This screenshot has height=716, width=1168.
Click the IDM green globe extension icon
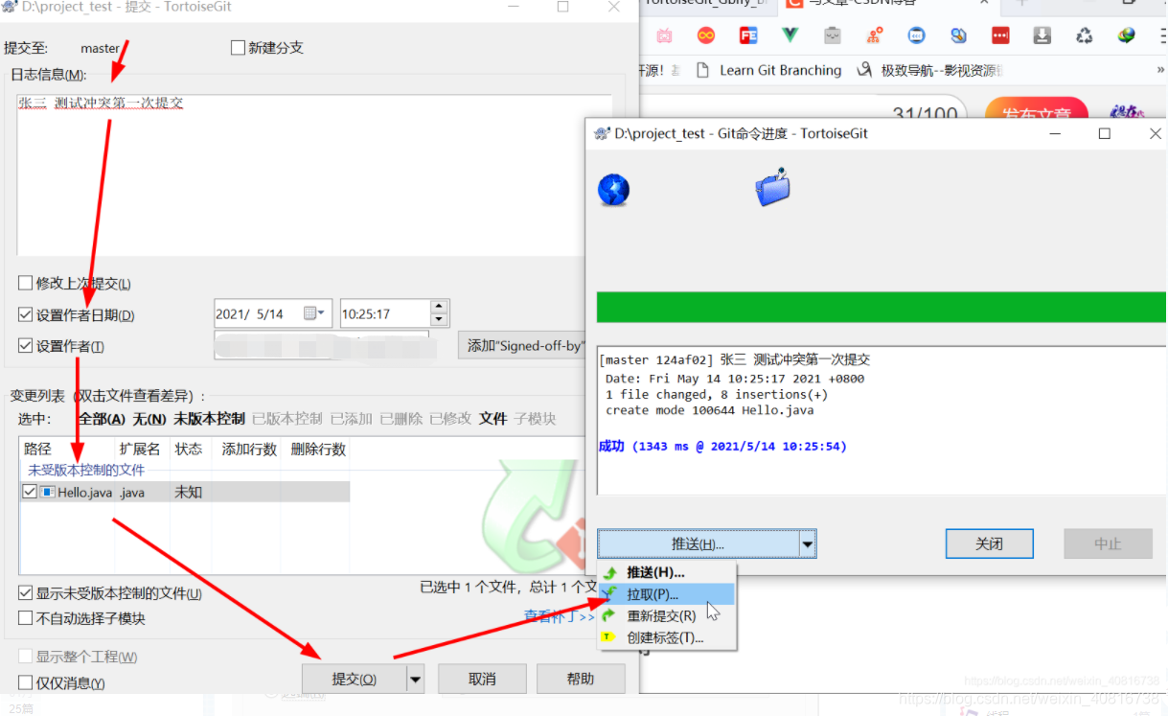pyautogui.click(x=1127, y=35)
